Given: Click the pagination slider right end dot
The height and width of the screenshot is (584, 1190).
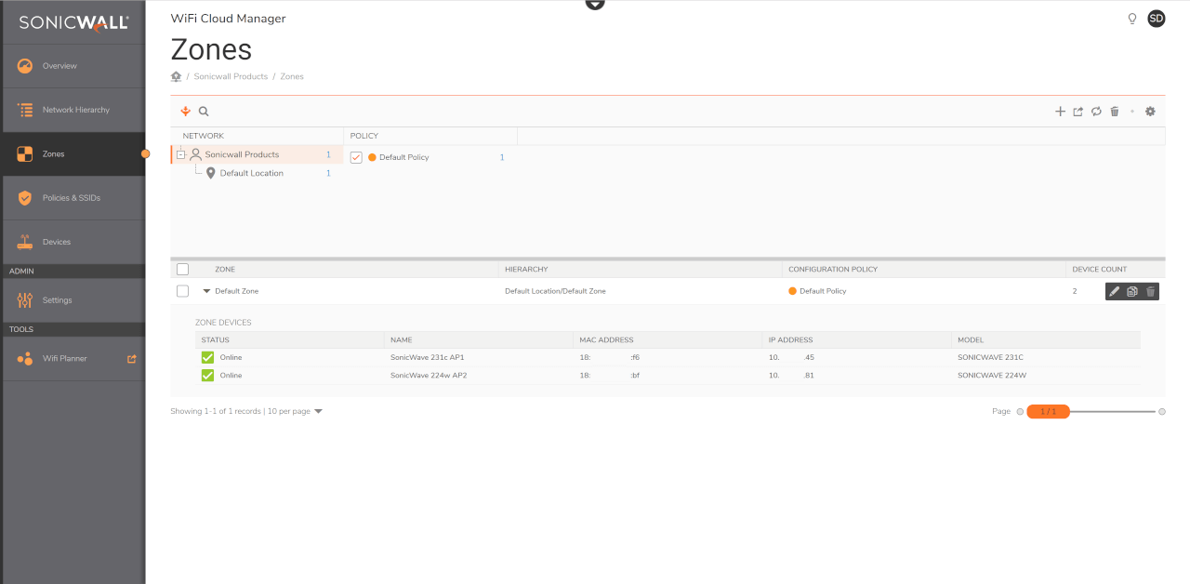Looking at the screenshot, I should pyautogui.click(x=1161, y=411).
